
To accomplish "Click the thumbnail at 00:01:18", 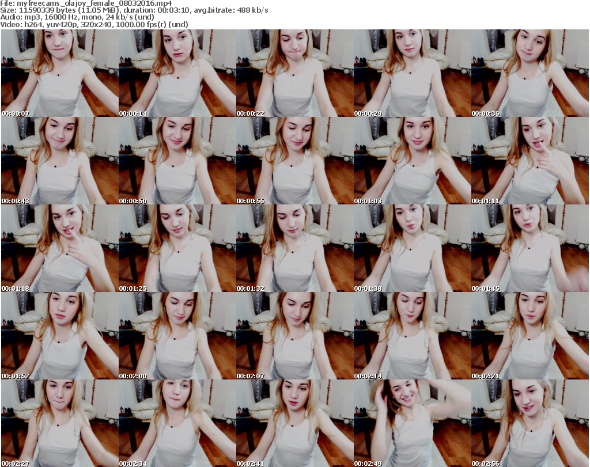I will pos(59,248).
